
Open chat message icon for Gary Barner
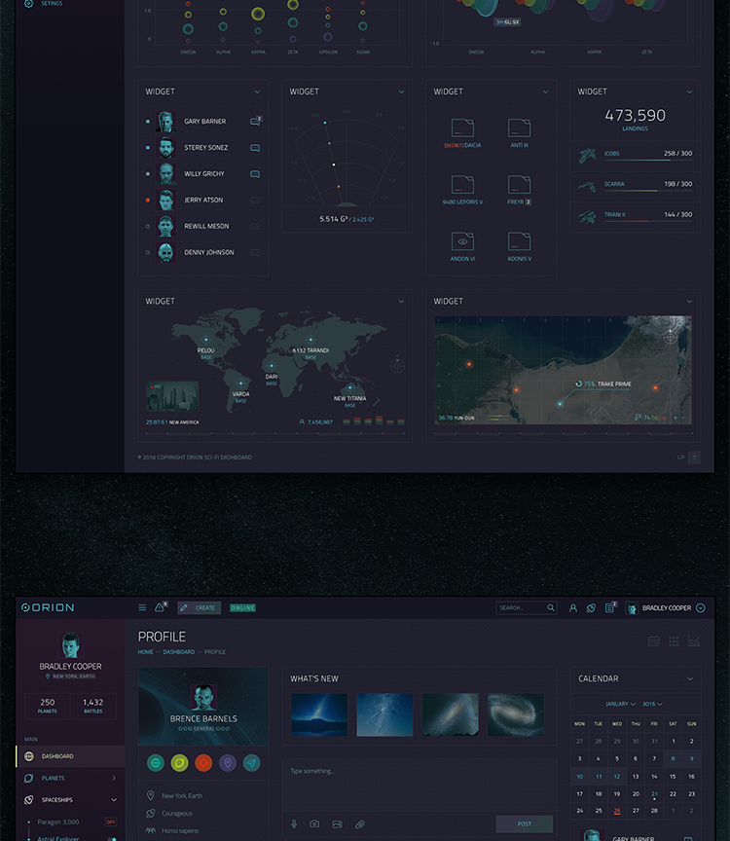(255, 122)
